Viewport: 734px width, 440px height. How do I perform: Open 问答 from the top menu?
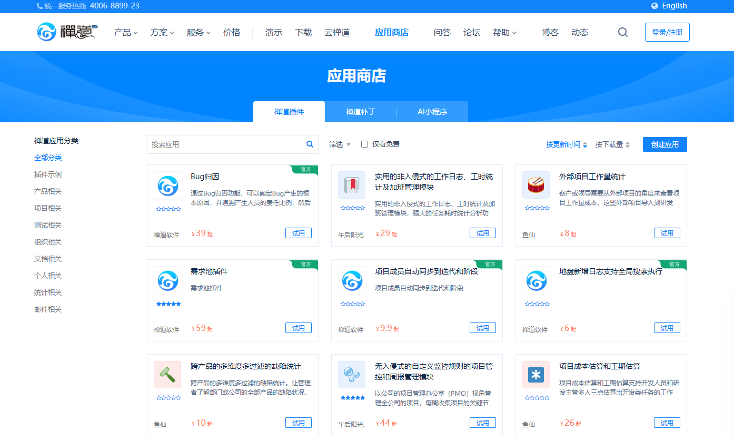click(442, 32)
